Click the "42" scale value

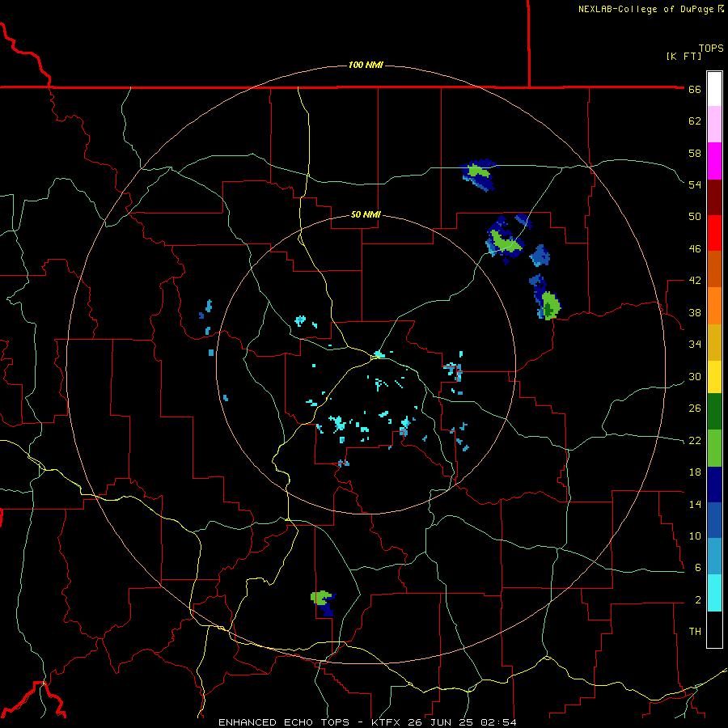pyautogui.click(x=695, y=281)
